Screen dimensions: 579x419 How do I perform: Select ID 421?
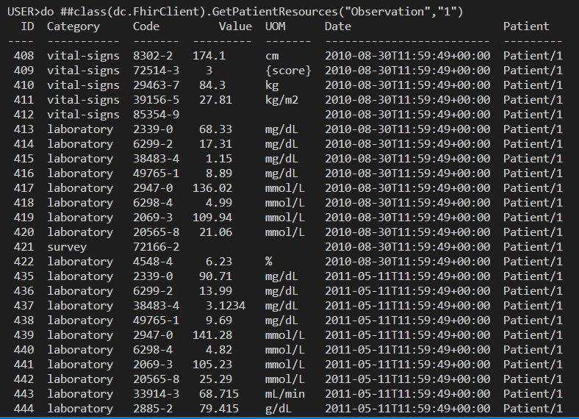(24, 247)
